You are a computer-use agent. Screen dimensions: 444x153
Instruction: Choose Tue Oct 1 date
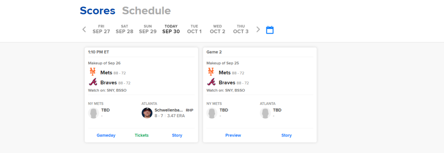pos(194,30)
